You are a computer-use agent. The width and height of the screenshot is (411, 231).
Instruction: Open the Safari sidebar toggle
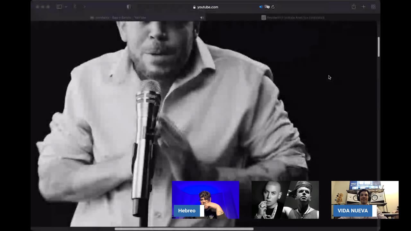(59, 7)
